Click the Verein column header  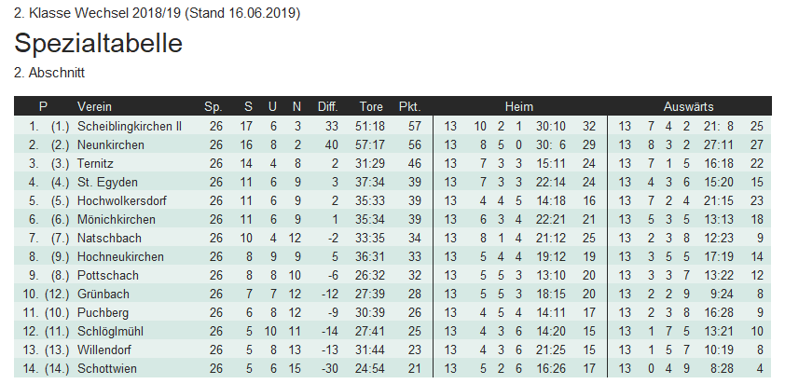pyautogui.click(x=95, y=106)
